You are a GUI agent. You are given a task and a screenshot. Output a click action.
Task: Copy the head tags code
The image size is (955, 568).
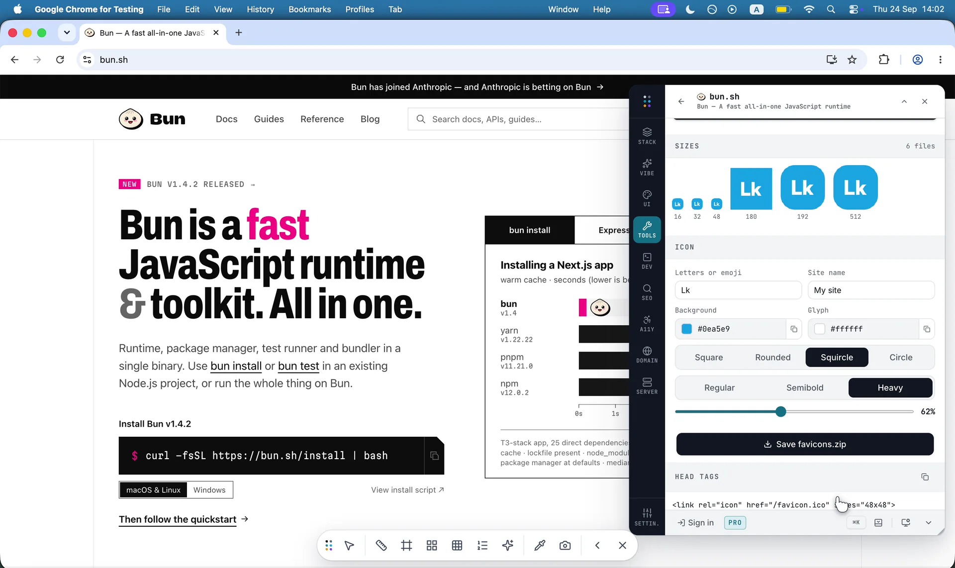coord(925,477)
